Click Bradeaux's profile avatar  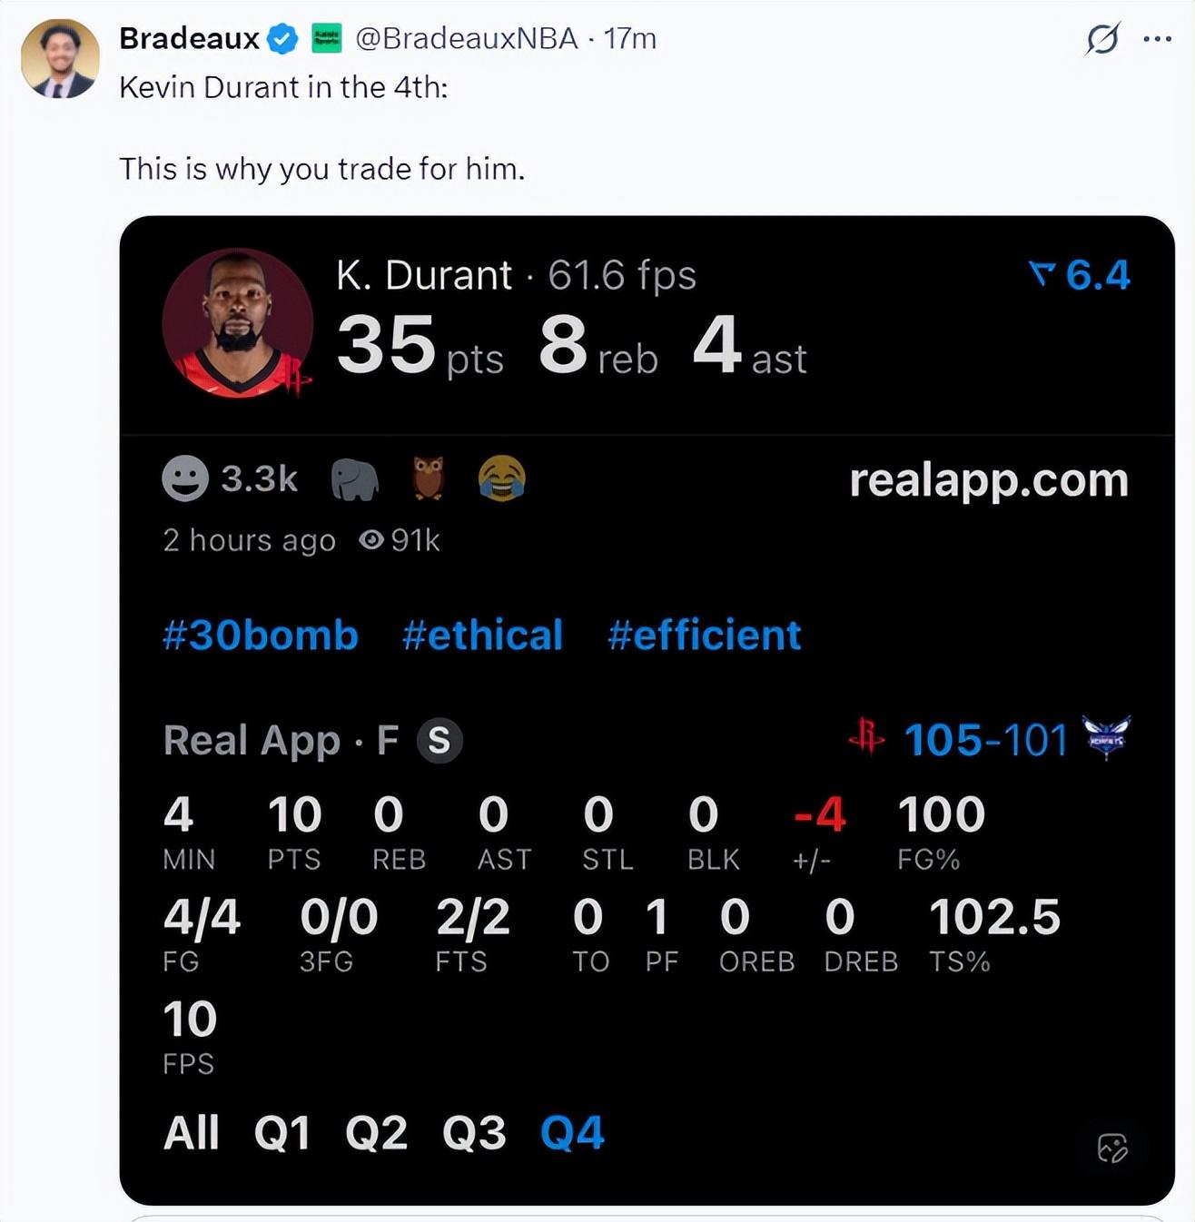point(61,59)
